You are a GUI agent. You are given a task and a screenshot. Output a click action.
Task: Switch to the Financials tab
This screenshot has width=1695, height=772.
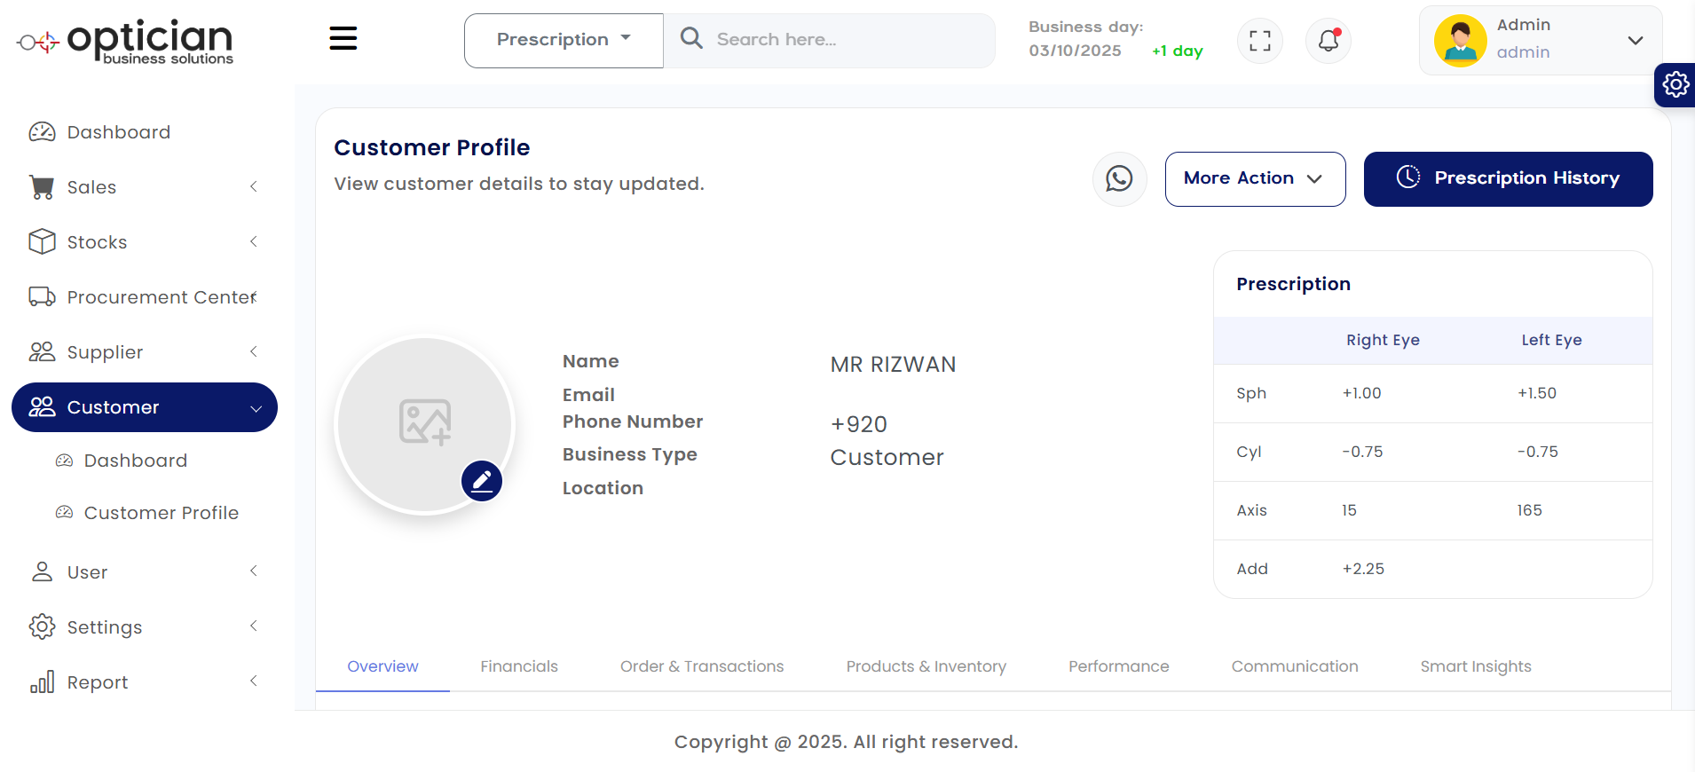(518, 666)
